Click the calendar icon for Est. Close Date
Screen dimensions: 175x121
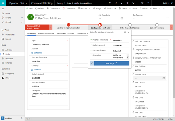point(121,18)
